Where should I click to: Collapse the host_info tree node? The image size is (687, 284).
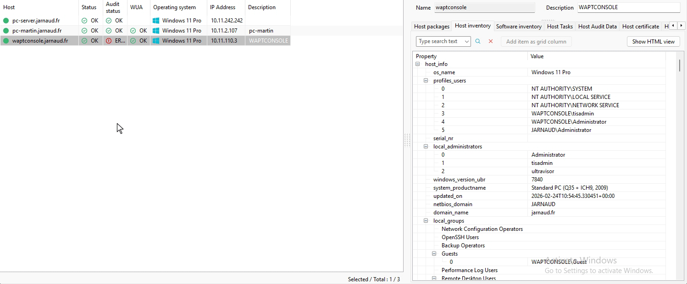(417, 64)
